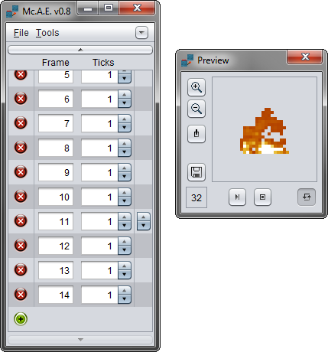
Task: Open the Tools menu
Action: click(x=47, y=33)
